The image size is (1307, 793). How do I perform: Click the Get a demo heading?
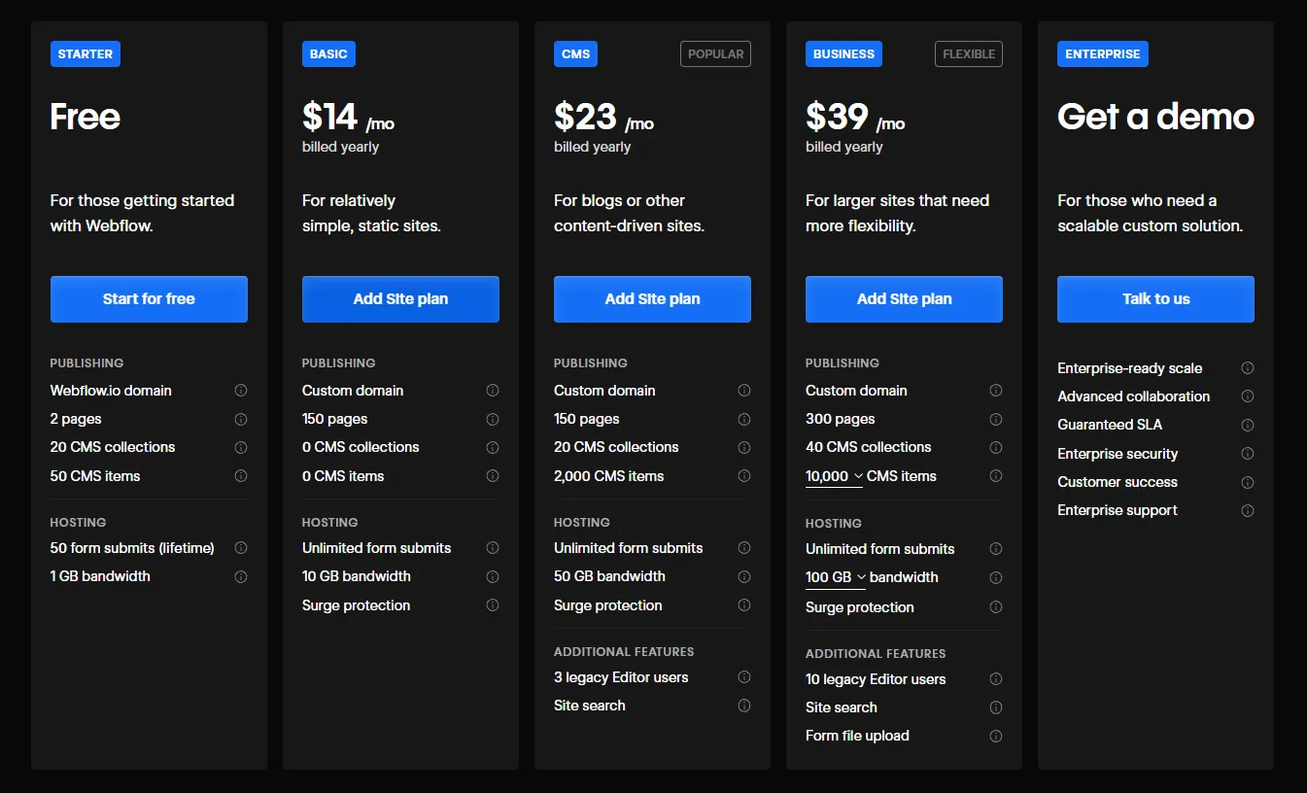1155,117
